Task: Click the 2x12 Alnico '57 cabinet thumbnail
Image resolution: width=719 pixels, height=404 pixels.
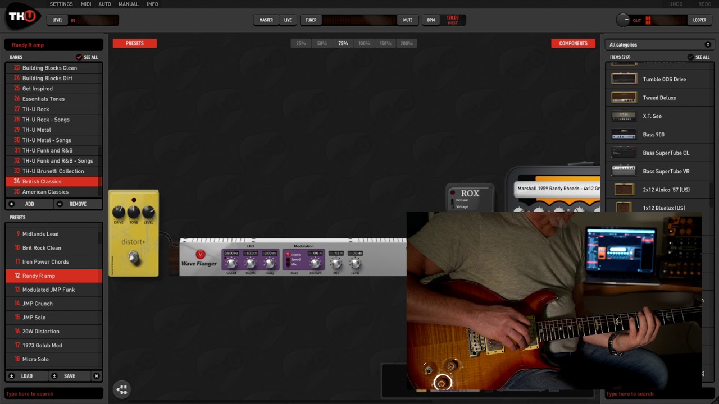Action: [x=624, y=190]
